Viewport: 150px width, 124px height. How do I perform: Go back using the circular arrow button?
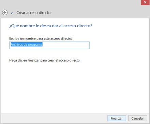[5, 13]
